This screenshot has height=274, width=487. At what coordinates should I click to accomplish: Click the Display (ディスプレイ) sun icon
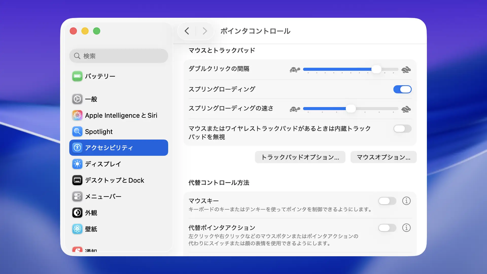coord(77,164)
